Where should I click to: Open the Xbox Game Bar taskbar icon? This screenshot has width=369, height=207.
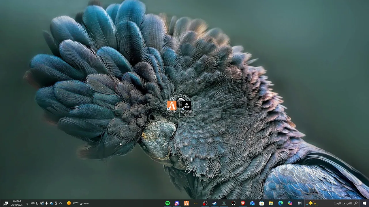coord(224,203)
